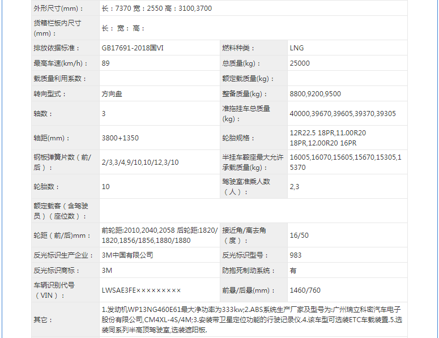The height and width of the screenshot is (338, 439).
Task: Select total mass value 25000
Action: click(300, 63)
